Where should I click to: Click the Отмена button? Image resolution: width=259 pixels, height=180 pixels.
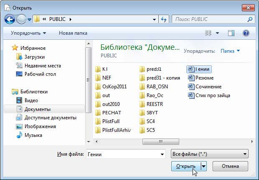230,166
